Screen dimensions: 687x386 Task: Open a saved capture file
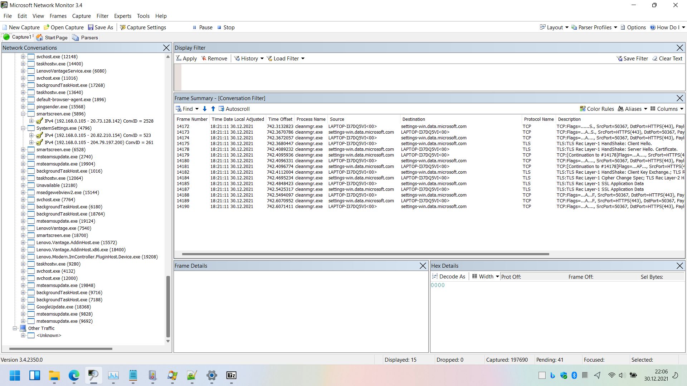tap(63, 28)
